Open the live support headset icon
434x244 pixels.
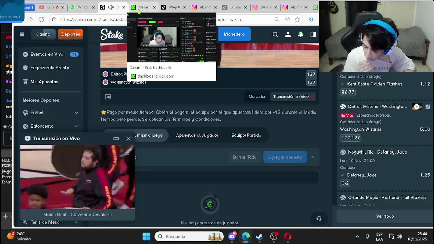tap(319, 219)
